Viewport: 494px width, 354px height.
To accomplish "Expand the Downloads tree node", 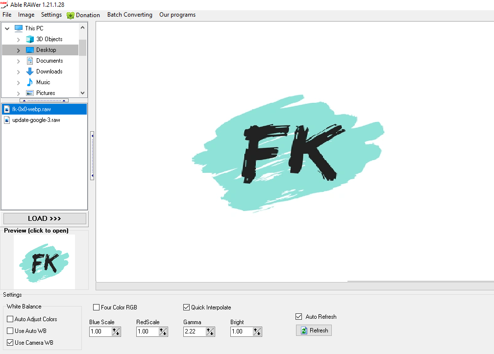I will [x=18, y=72].
